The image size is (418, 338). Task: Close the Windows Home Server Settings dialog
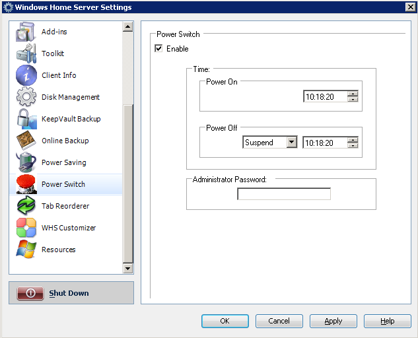click(x=410, y=7)
